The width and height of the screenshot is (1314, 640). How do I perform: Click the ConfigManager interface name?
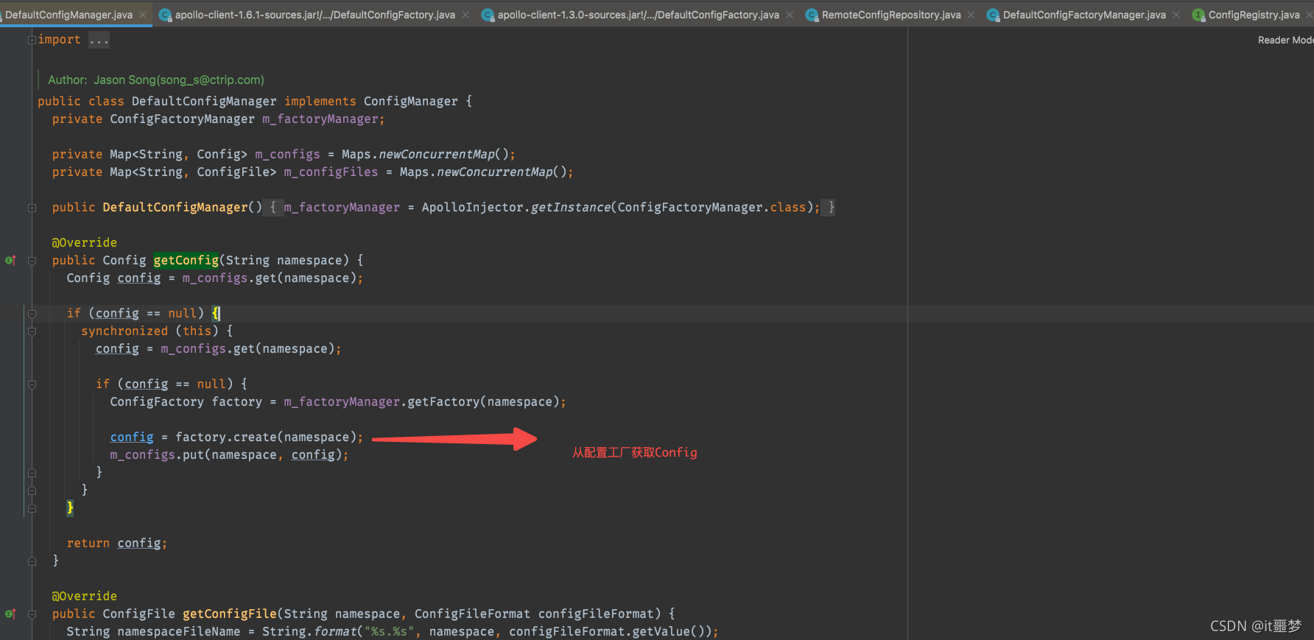(410, 101)
